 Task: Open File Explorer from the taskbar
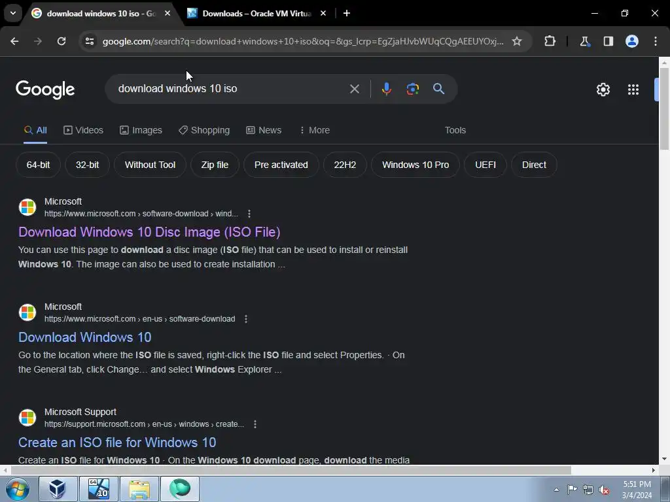click(x=139, y=489)
